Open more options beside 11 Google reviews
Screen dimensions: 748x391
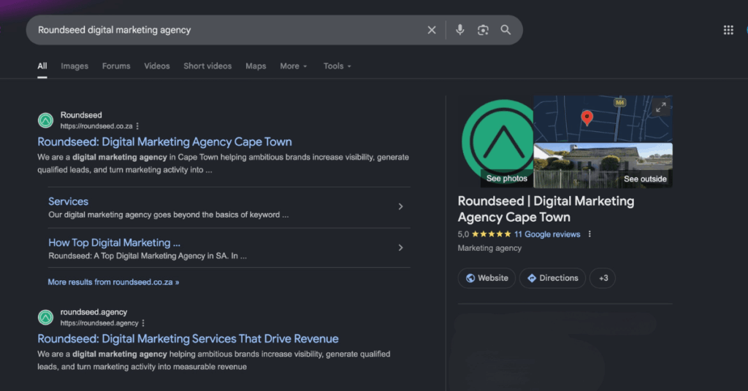pos(589,234)
